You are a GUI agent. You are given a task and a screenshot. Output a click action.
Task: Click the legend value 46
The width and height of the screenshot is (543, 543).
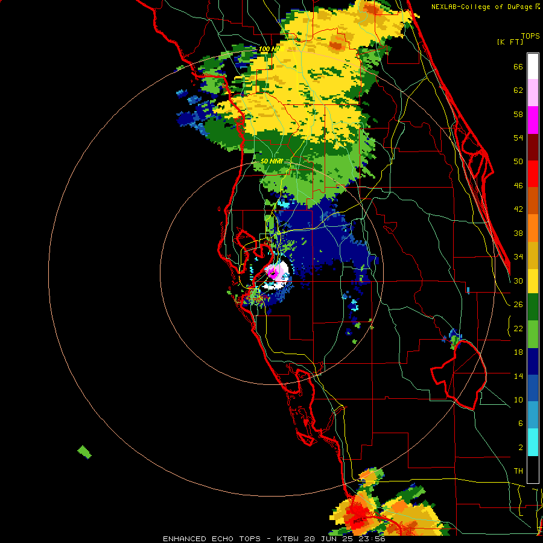518,186
